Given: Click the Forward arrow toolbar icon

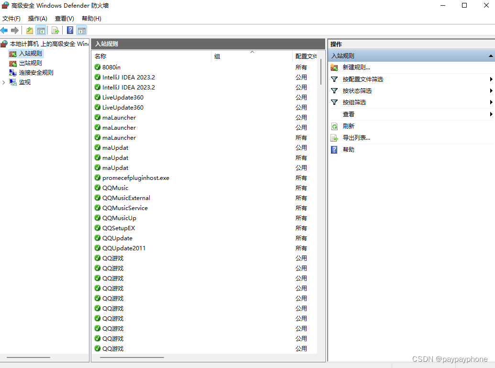Looking at the screenshot, I should pyautogui.click(x=14, y=30).
